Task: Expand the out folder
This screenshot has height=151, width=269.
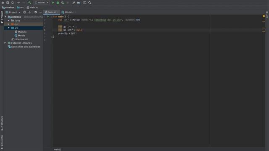Action: click(x=8, y=24)
